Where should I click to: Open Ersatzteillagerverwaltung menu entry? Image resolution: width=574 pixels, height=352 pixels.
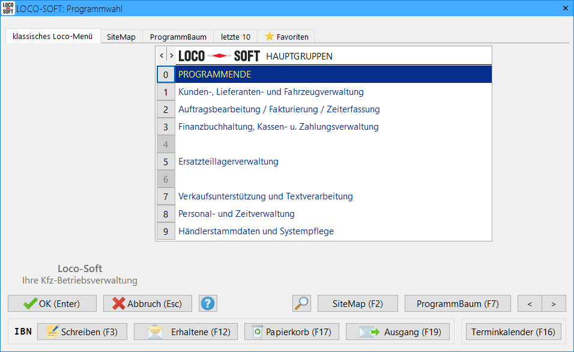[228, 162]
